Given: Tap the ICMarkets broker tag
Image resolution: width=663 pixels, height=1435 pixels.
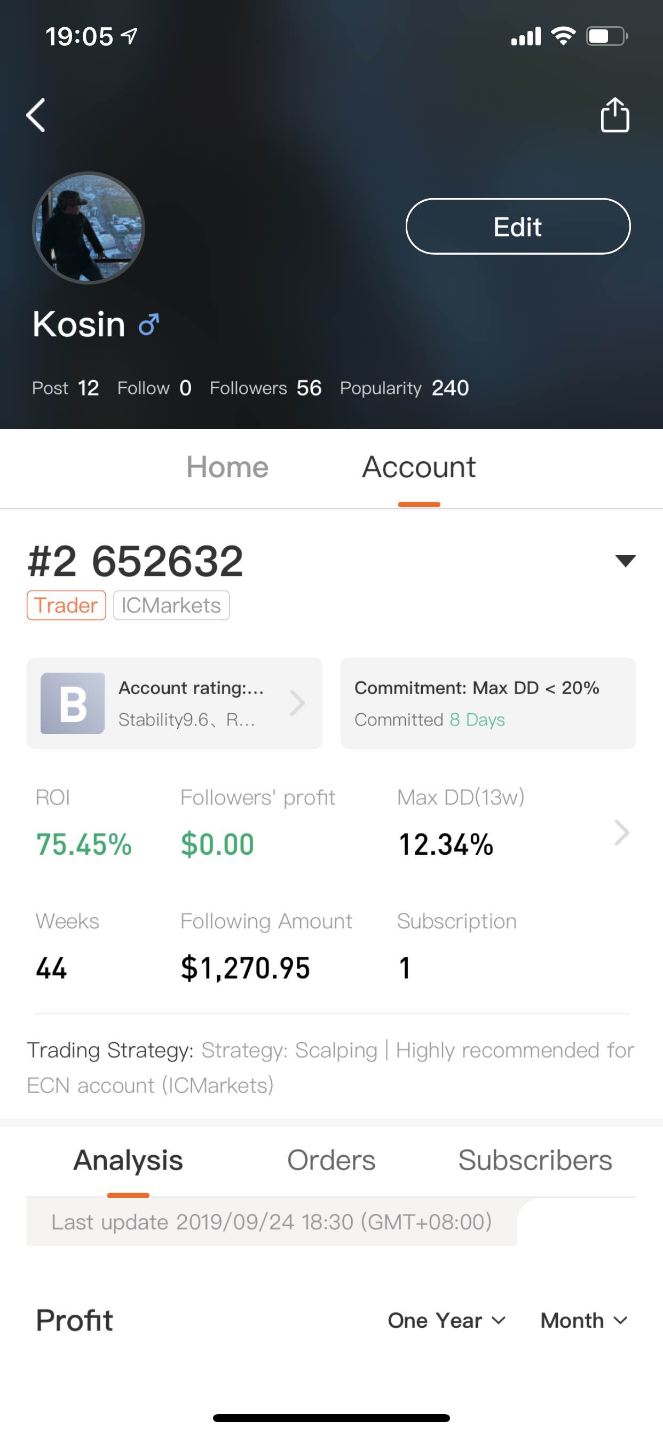Looking at the screenshot, I should (x=171, y=605).
